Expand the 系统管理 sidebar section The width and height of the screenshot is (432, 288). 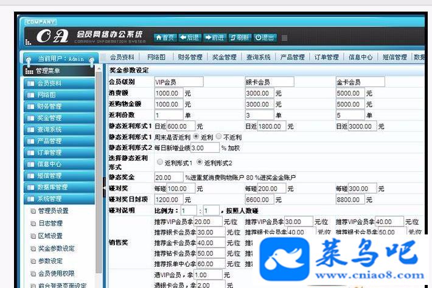click(x=59, y=198)
